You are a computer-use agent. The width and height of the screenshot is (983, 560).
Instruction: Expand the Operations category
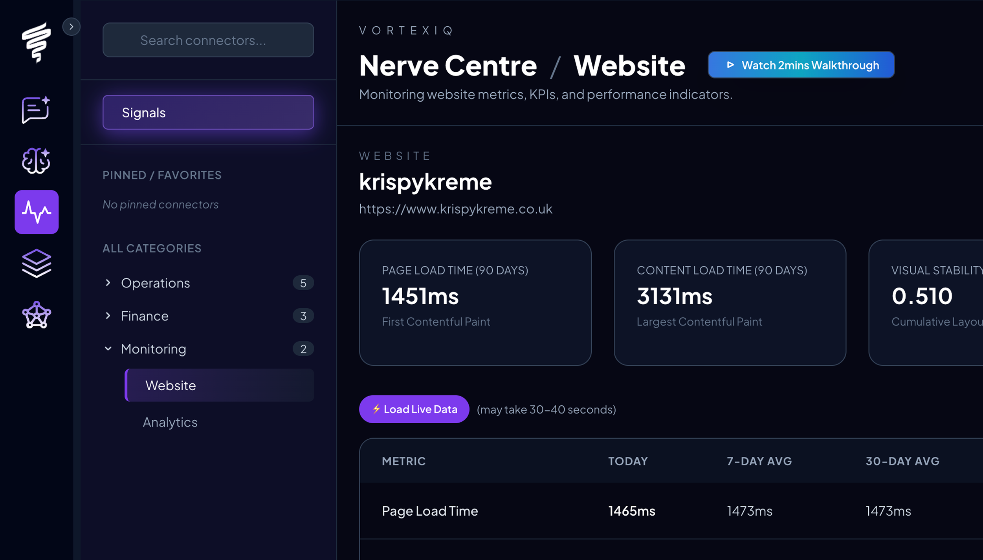[x=156, y=283]
